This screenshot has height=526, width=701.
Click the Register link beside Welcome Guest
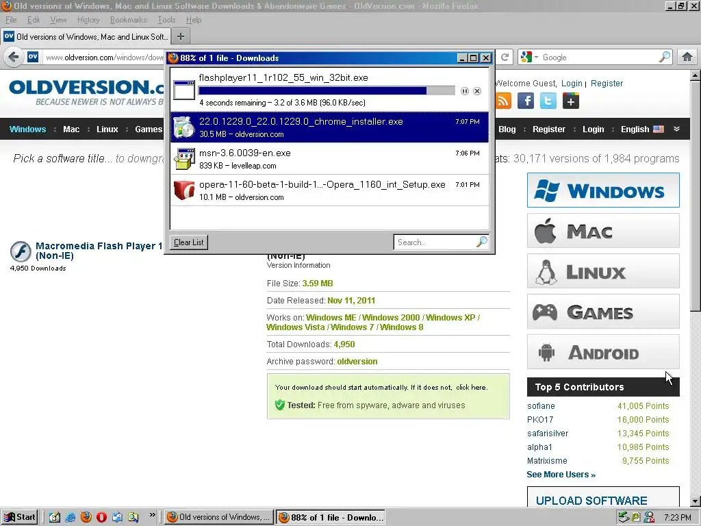(x=607, y=83)
